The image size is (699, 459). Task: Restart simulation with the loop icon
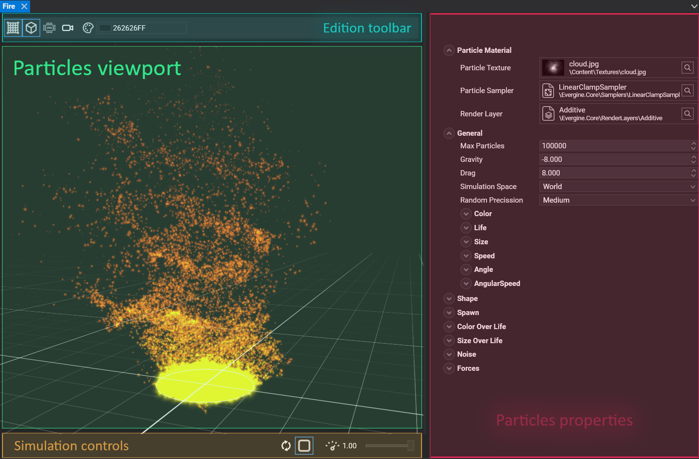point(286,445)
